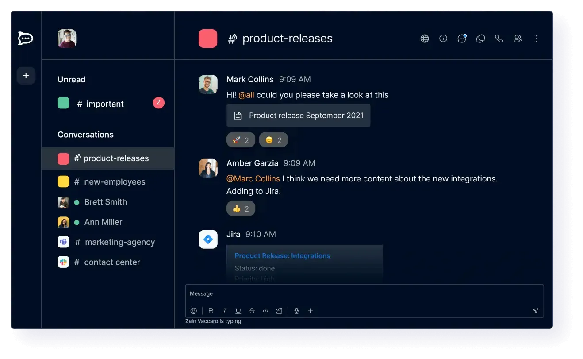Click the Conversations section heading
The width and height of the screenshot is (583, 359).
click(85, 135)
